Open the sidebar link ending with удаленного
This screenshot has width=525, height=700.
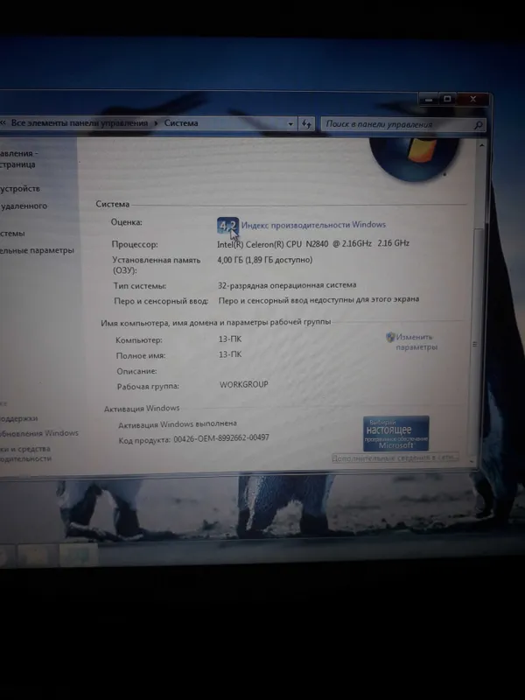click(x=24, y=206)
